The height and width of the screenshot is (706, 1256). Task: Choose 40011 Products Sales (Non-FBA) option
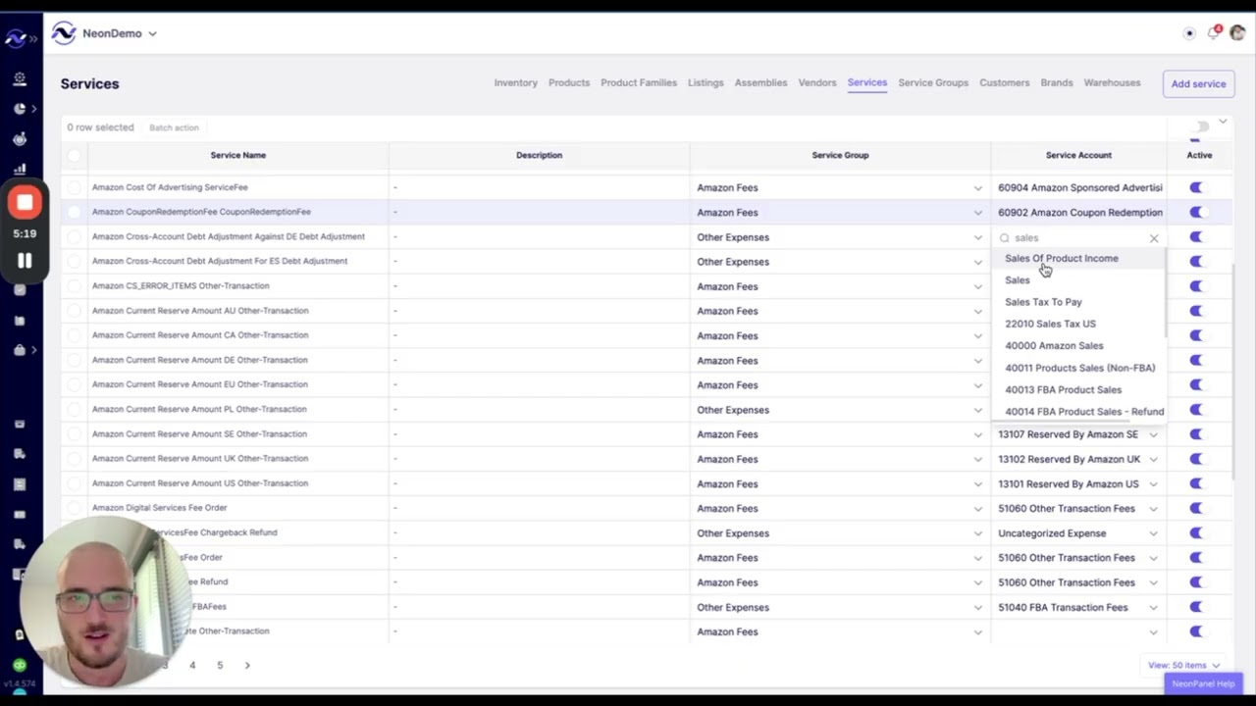[x=1079, y=368]
